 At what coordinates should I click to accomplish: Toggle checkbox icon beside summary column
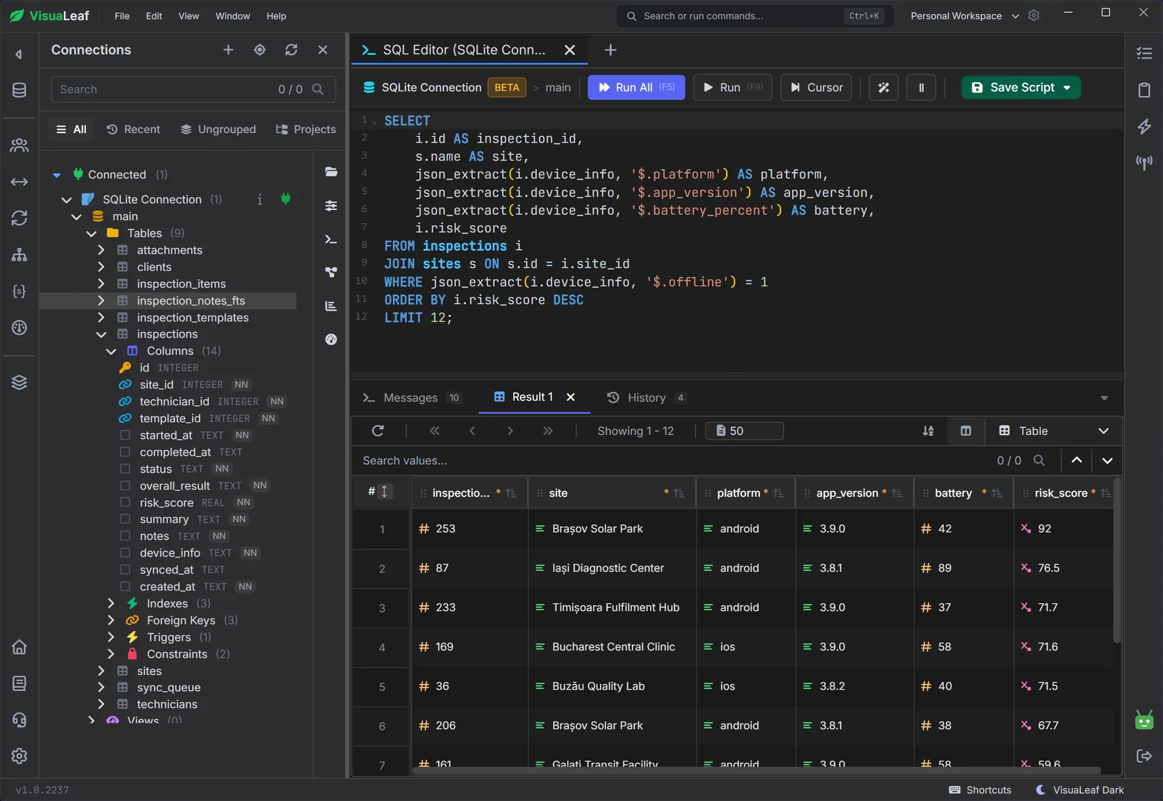pos(125,519)
